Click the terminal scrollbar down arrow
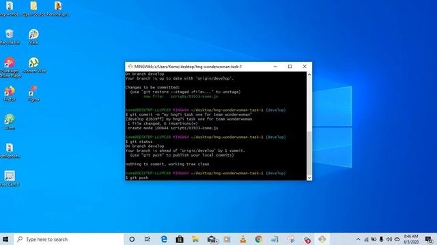Viewport: 437px width, 245px height. click(x=309, y=178)
